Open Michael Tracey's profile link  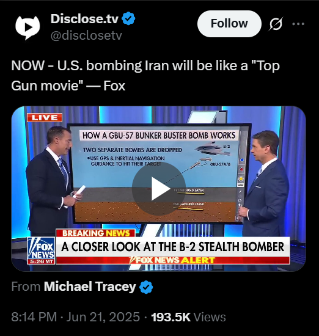(x=90, y=287)
